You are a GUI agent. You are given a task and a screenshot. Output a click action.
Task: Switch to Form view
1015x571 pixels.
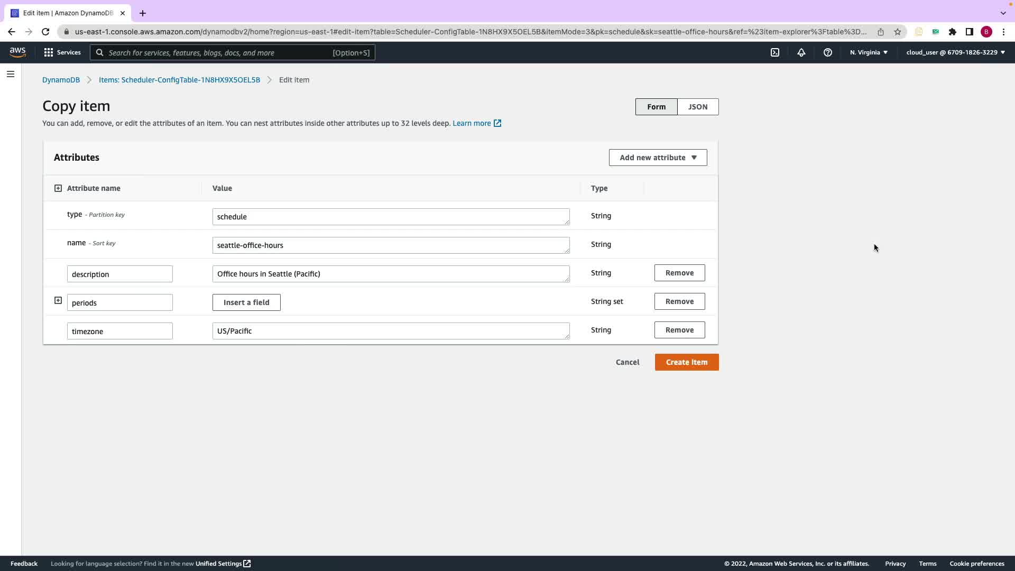pyautogui.click(x=656, y=107)
